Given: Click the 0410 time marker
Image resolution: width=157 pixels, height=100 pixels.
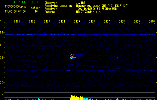Looking at the screenshot, I should (x=152, y=22).
